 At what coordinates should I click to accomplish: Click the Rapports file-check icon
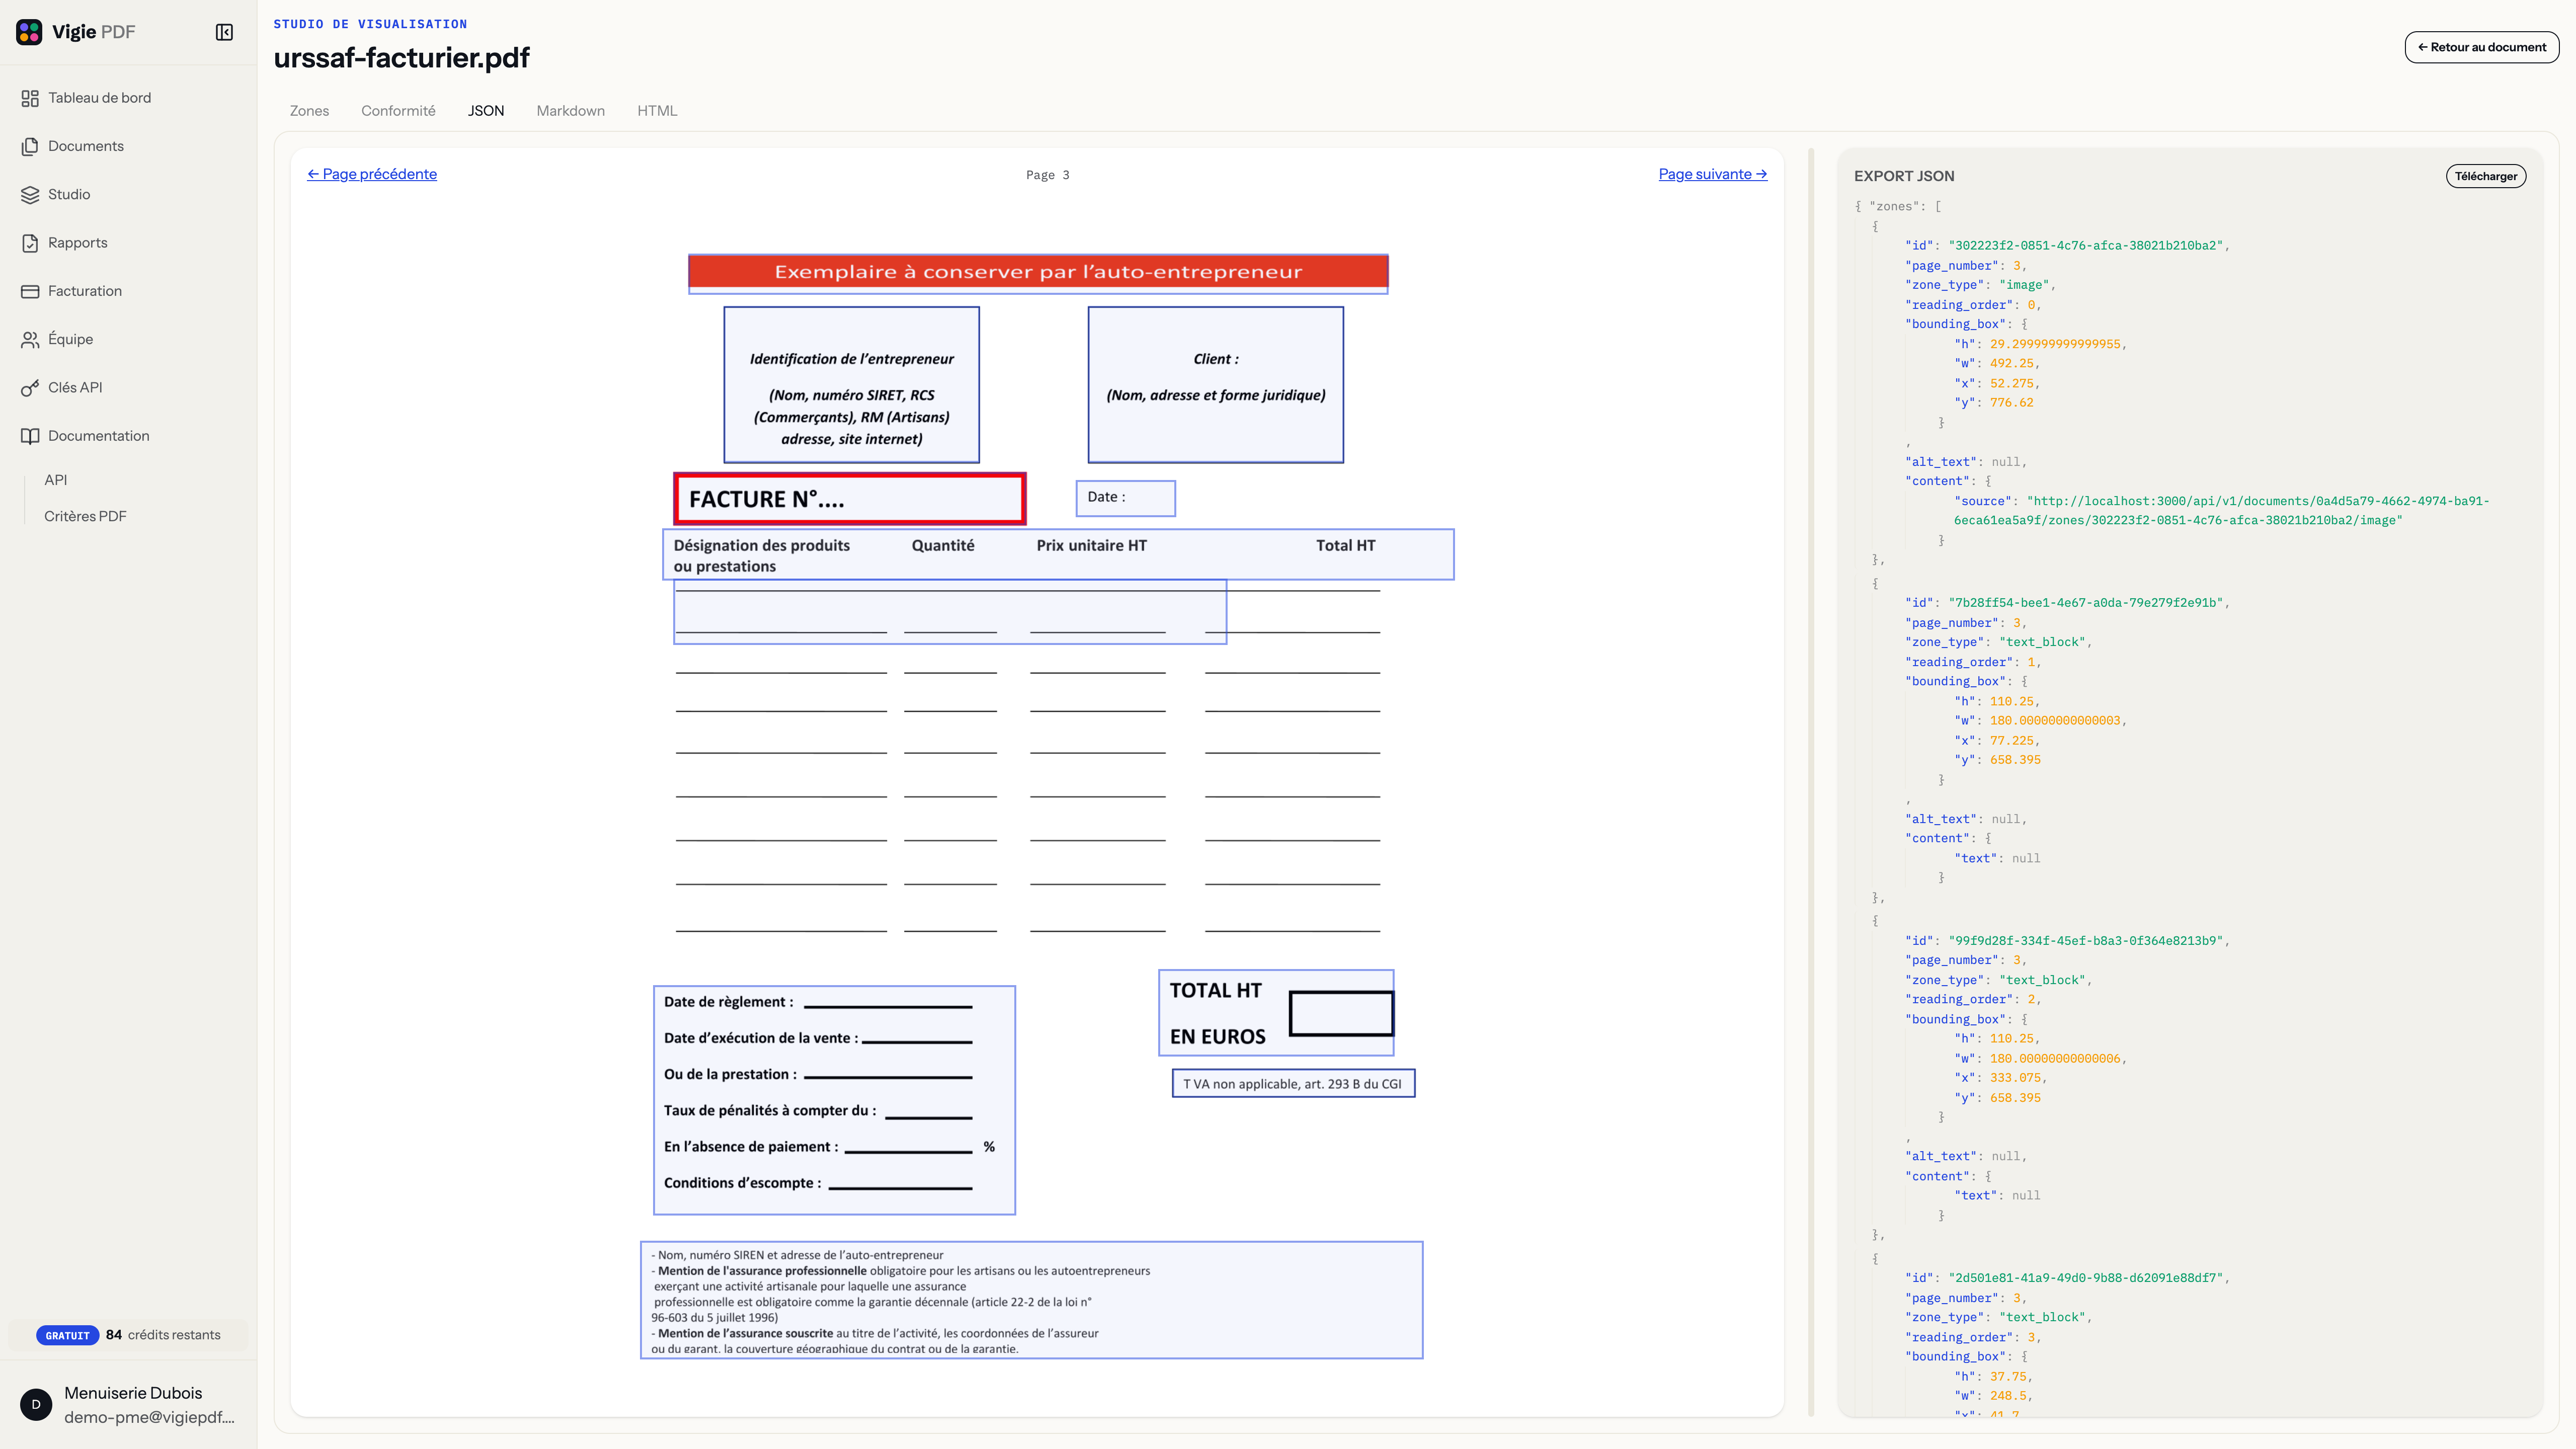(x=30, y=243)
